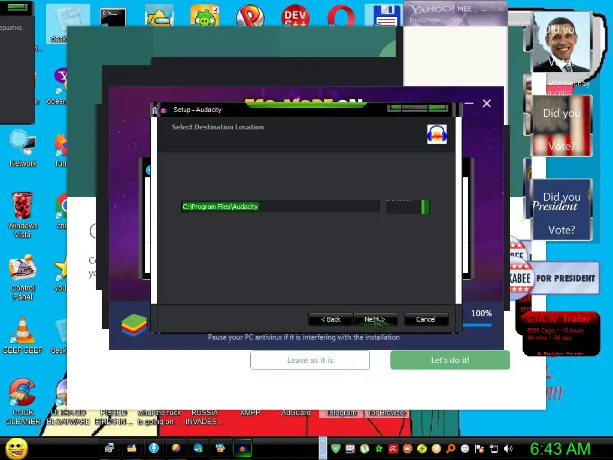
Task: Click the Obama "Did you Vote?" gadget
Action: click(x=562, y=43)
